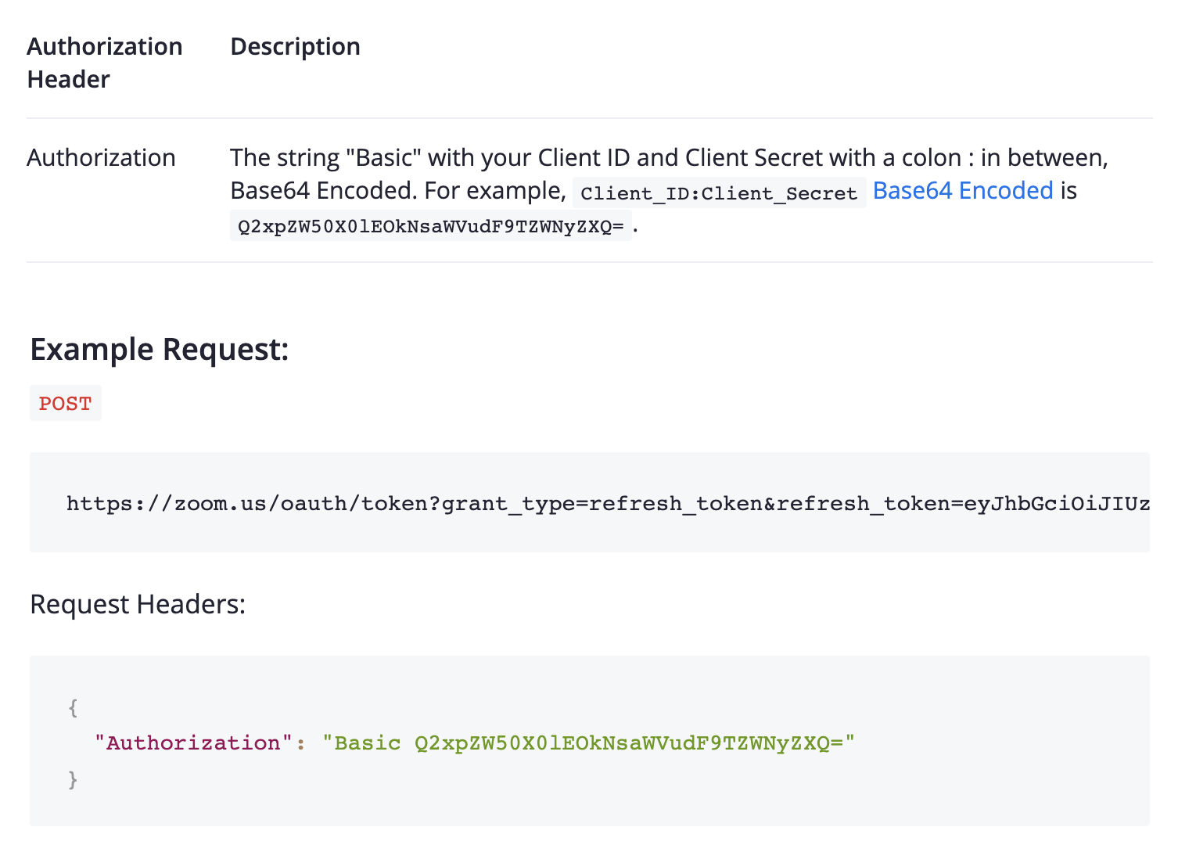Image resolution: width=1178 pixels, height=845 pixels.
Task: Click the Client_ID:Client_Secret inline code snippet
Action: 719,193
